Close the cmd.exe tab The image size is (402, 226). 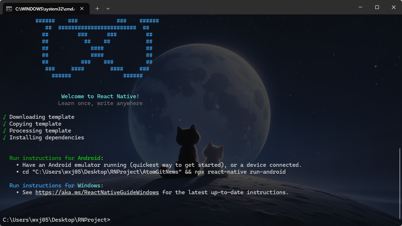82,9
